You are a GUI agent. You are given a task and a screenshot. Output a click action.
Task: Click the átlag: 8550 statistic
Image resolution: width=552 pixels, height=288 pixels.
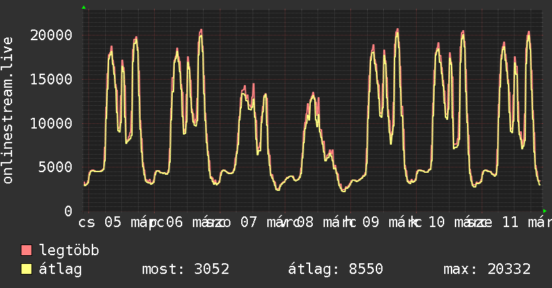pos(335,269)
